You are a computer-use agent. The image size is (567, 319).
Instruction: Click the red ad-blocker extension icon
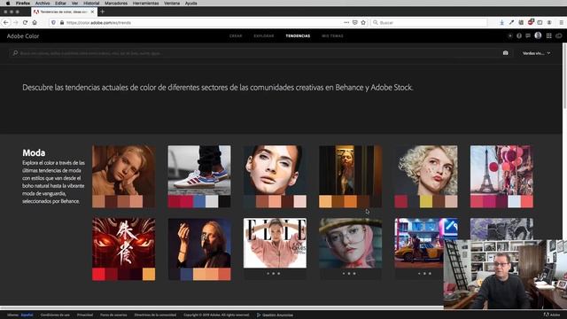click(530, 22)
